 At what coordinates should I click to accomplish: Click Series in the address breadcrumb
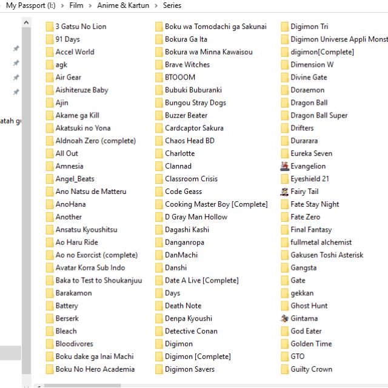pos(172,5)
